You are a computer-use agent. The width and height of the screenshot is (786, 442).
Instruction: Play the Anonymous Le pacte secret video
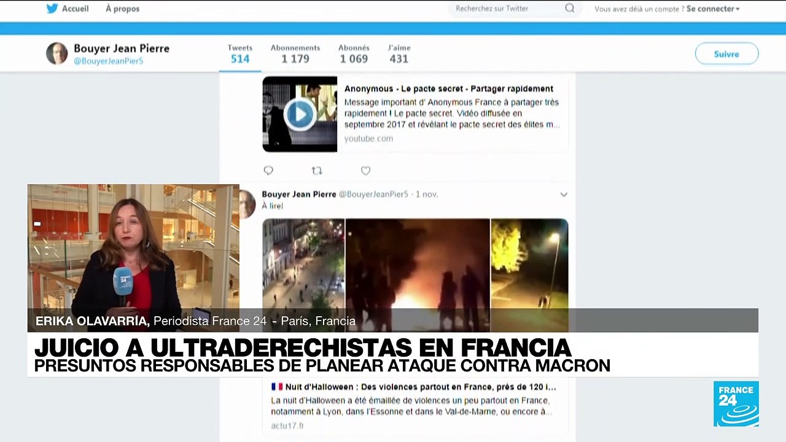(x=300, y=114)
